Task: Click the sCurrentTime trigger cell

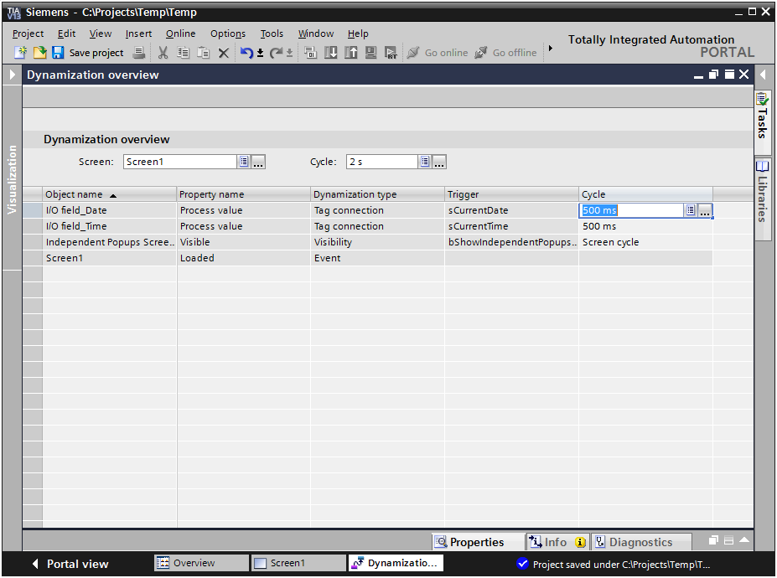Action: click(512, 226)
